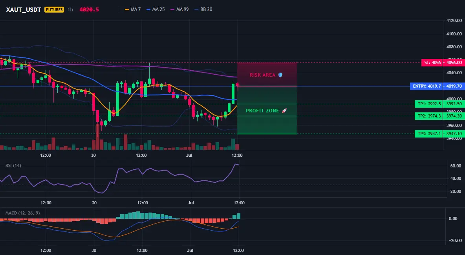Click the 3974.30 price axis tag
465x255 pixels.
[454, 116]
